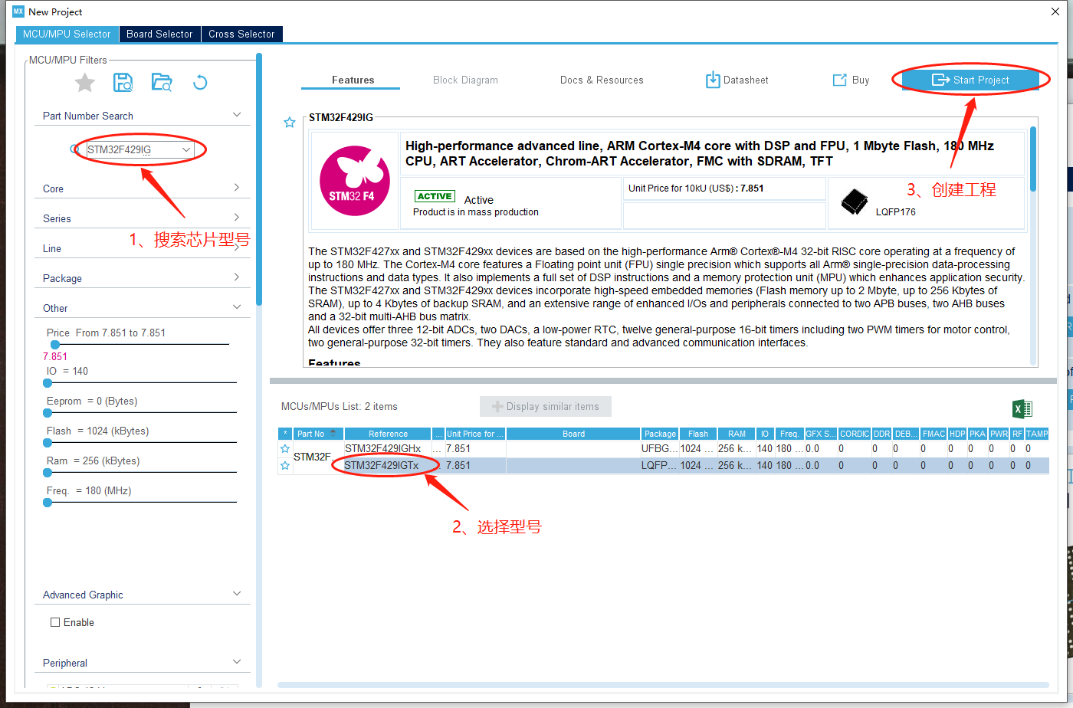Viewport: 1073px width, 708px height.
Task: Tick the Advanced Graphic Enable checkbox
Action: click(55, 622)
